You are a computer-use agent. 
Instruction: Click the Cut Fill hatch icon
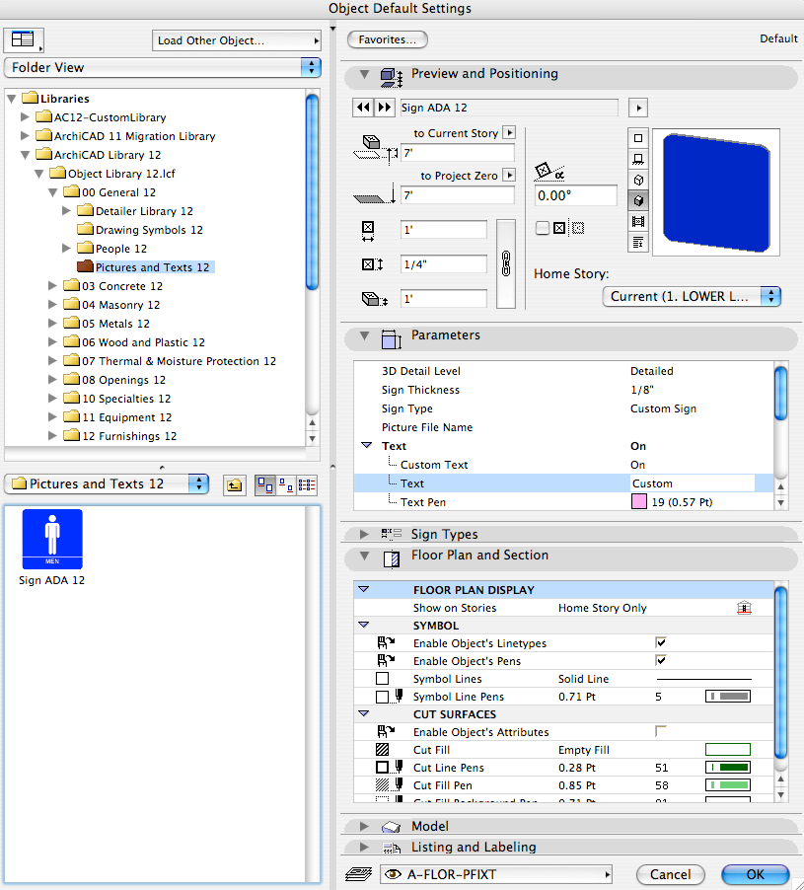383,750
